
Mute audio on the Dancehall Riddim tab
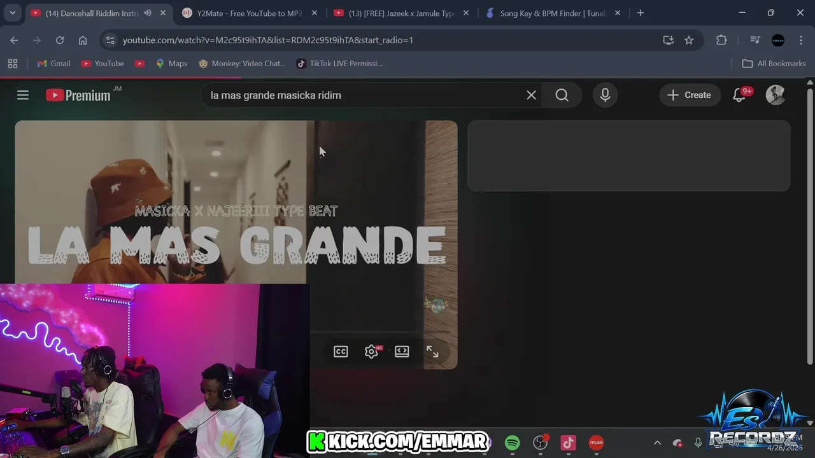[x=148, y=13]
